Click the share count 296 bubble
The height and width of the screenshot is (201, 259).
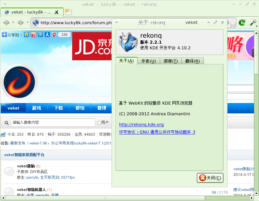64,35
